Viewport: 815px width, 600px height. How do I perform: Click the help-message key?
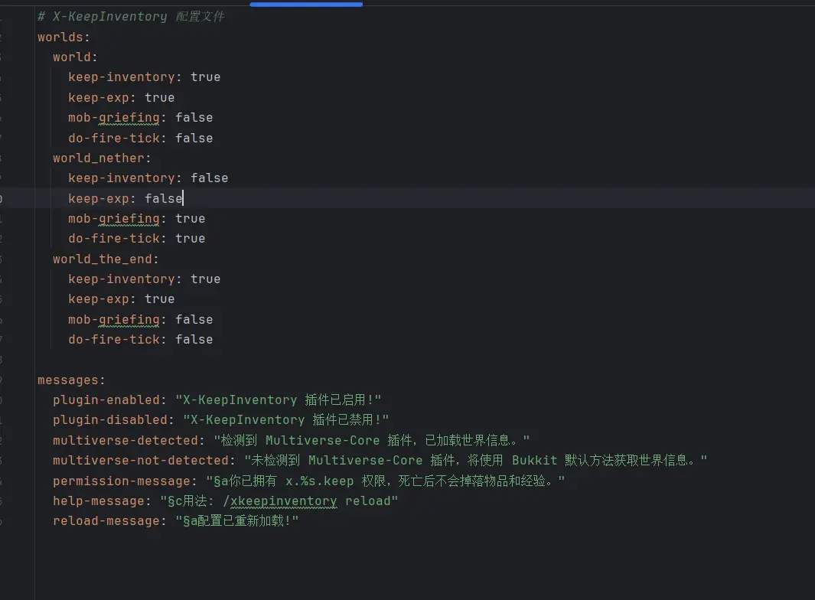(x=98, y=501)
